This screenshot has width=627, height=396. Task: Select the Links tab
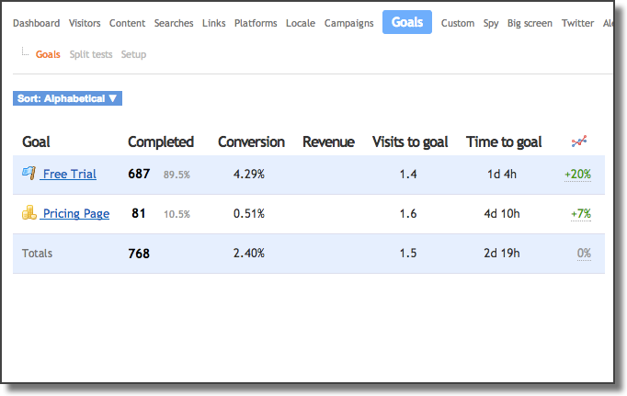click(213, 23)
